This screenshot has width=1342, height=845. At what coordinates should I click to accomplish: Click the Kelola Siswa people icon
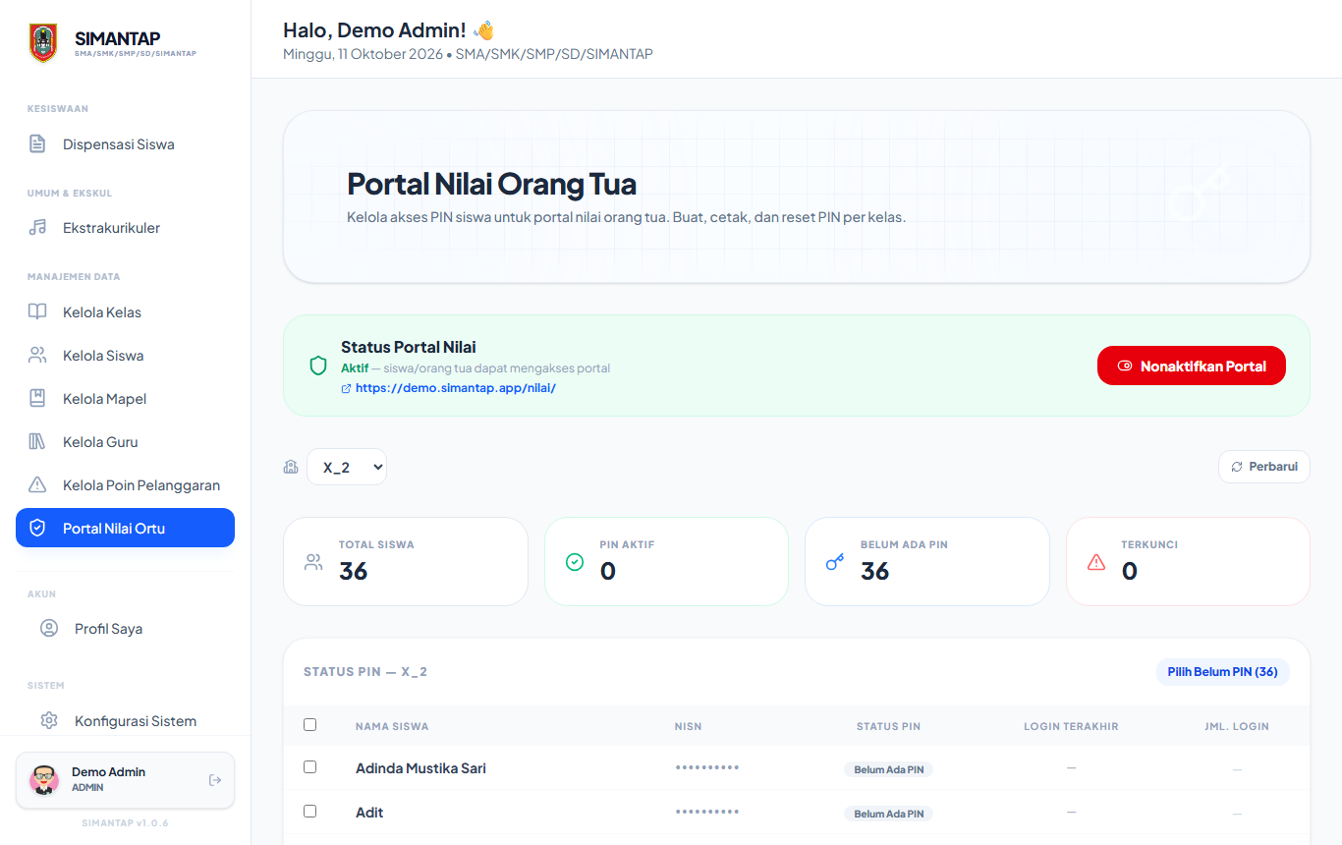pos(37,356)
